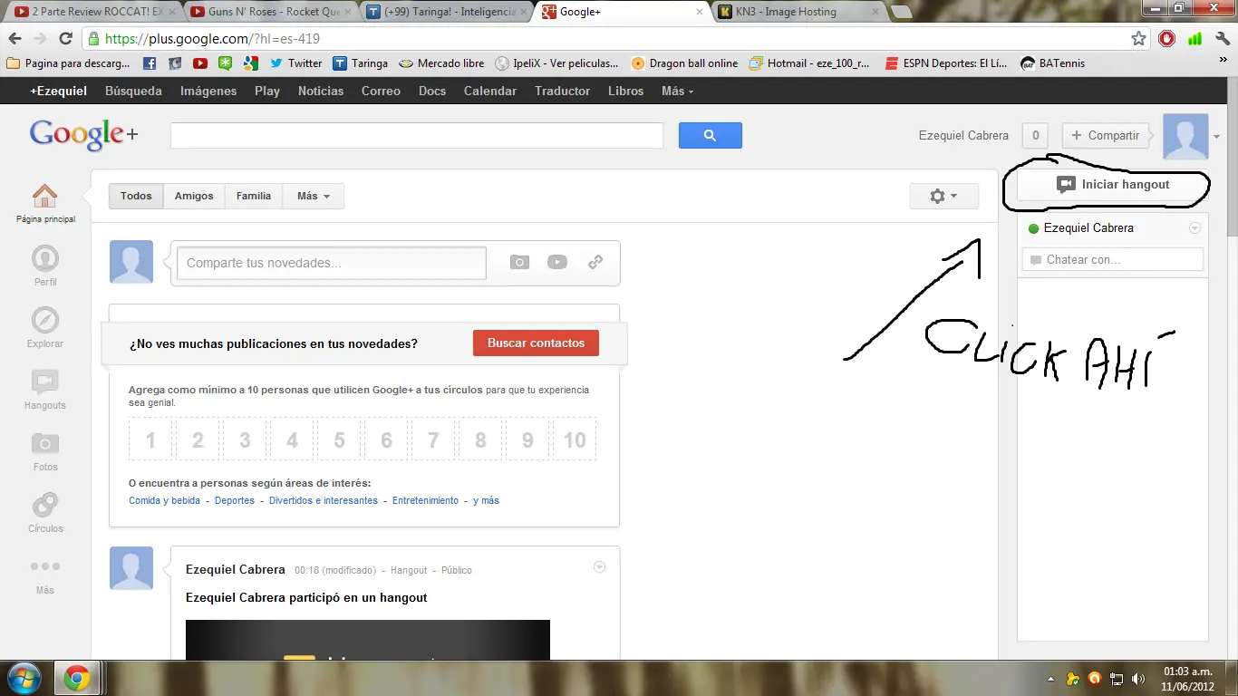The width and height of the screenshot is (1238, 696).
Task: Select the Amigos stream filter
Action: pyautogui.click(x=194, y=196)
